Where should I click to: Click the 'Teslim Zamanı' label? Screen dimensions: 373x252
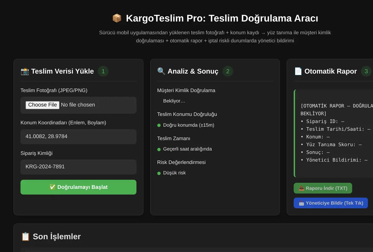[174, 139]
